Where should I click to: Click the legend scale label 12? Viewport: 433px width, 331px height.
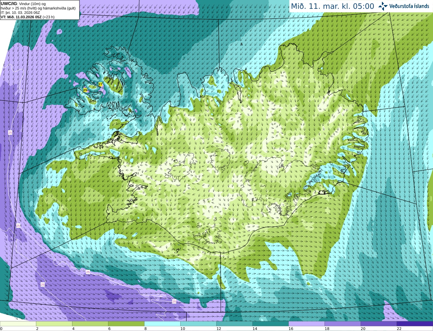[x=219, y=329]
